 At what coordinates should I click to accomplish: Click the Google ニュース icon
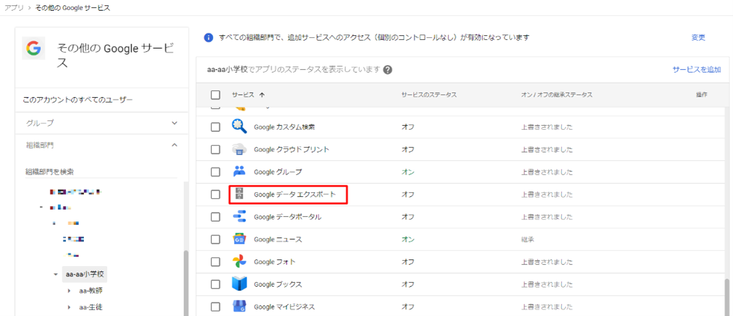[239, 239]
